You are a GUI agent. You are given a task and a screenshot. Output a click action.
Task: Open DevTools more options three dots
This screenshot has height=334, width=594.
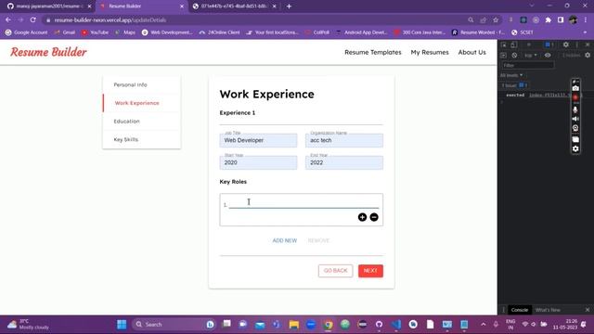577,45
